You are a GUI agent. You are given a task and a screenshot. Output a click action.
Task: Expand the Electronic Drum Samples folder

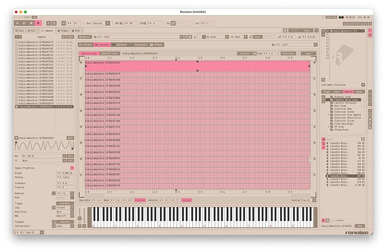point(328,115)
